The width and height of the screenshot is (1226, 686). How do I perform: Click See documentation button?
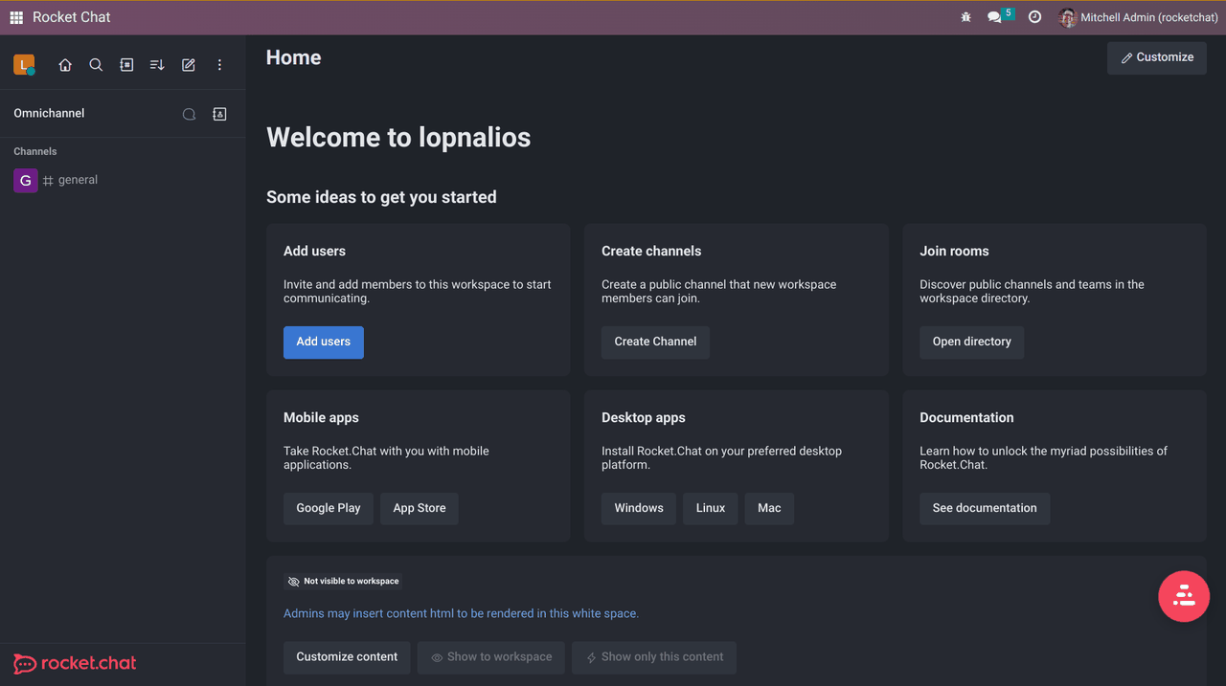(x=985, y=508)
